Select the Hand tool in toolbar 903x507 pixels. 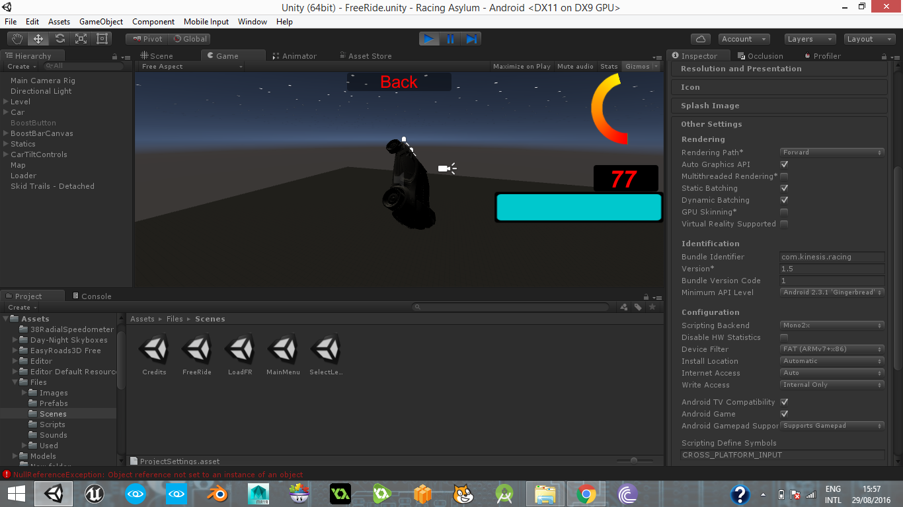(x=17, y=39)
